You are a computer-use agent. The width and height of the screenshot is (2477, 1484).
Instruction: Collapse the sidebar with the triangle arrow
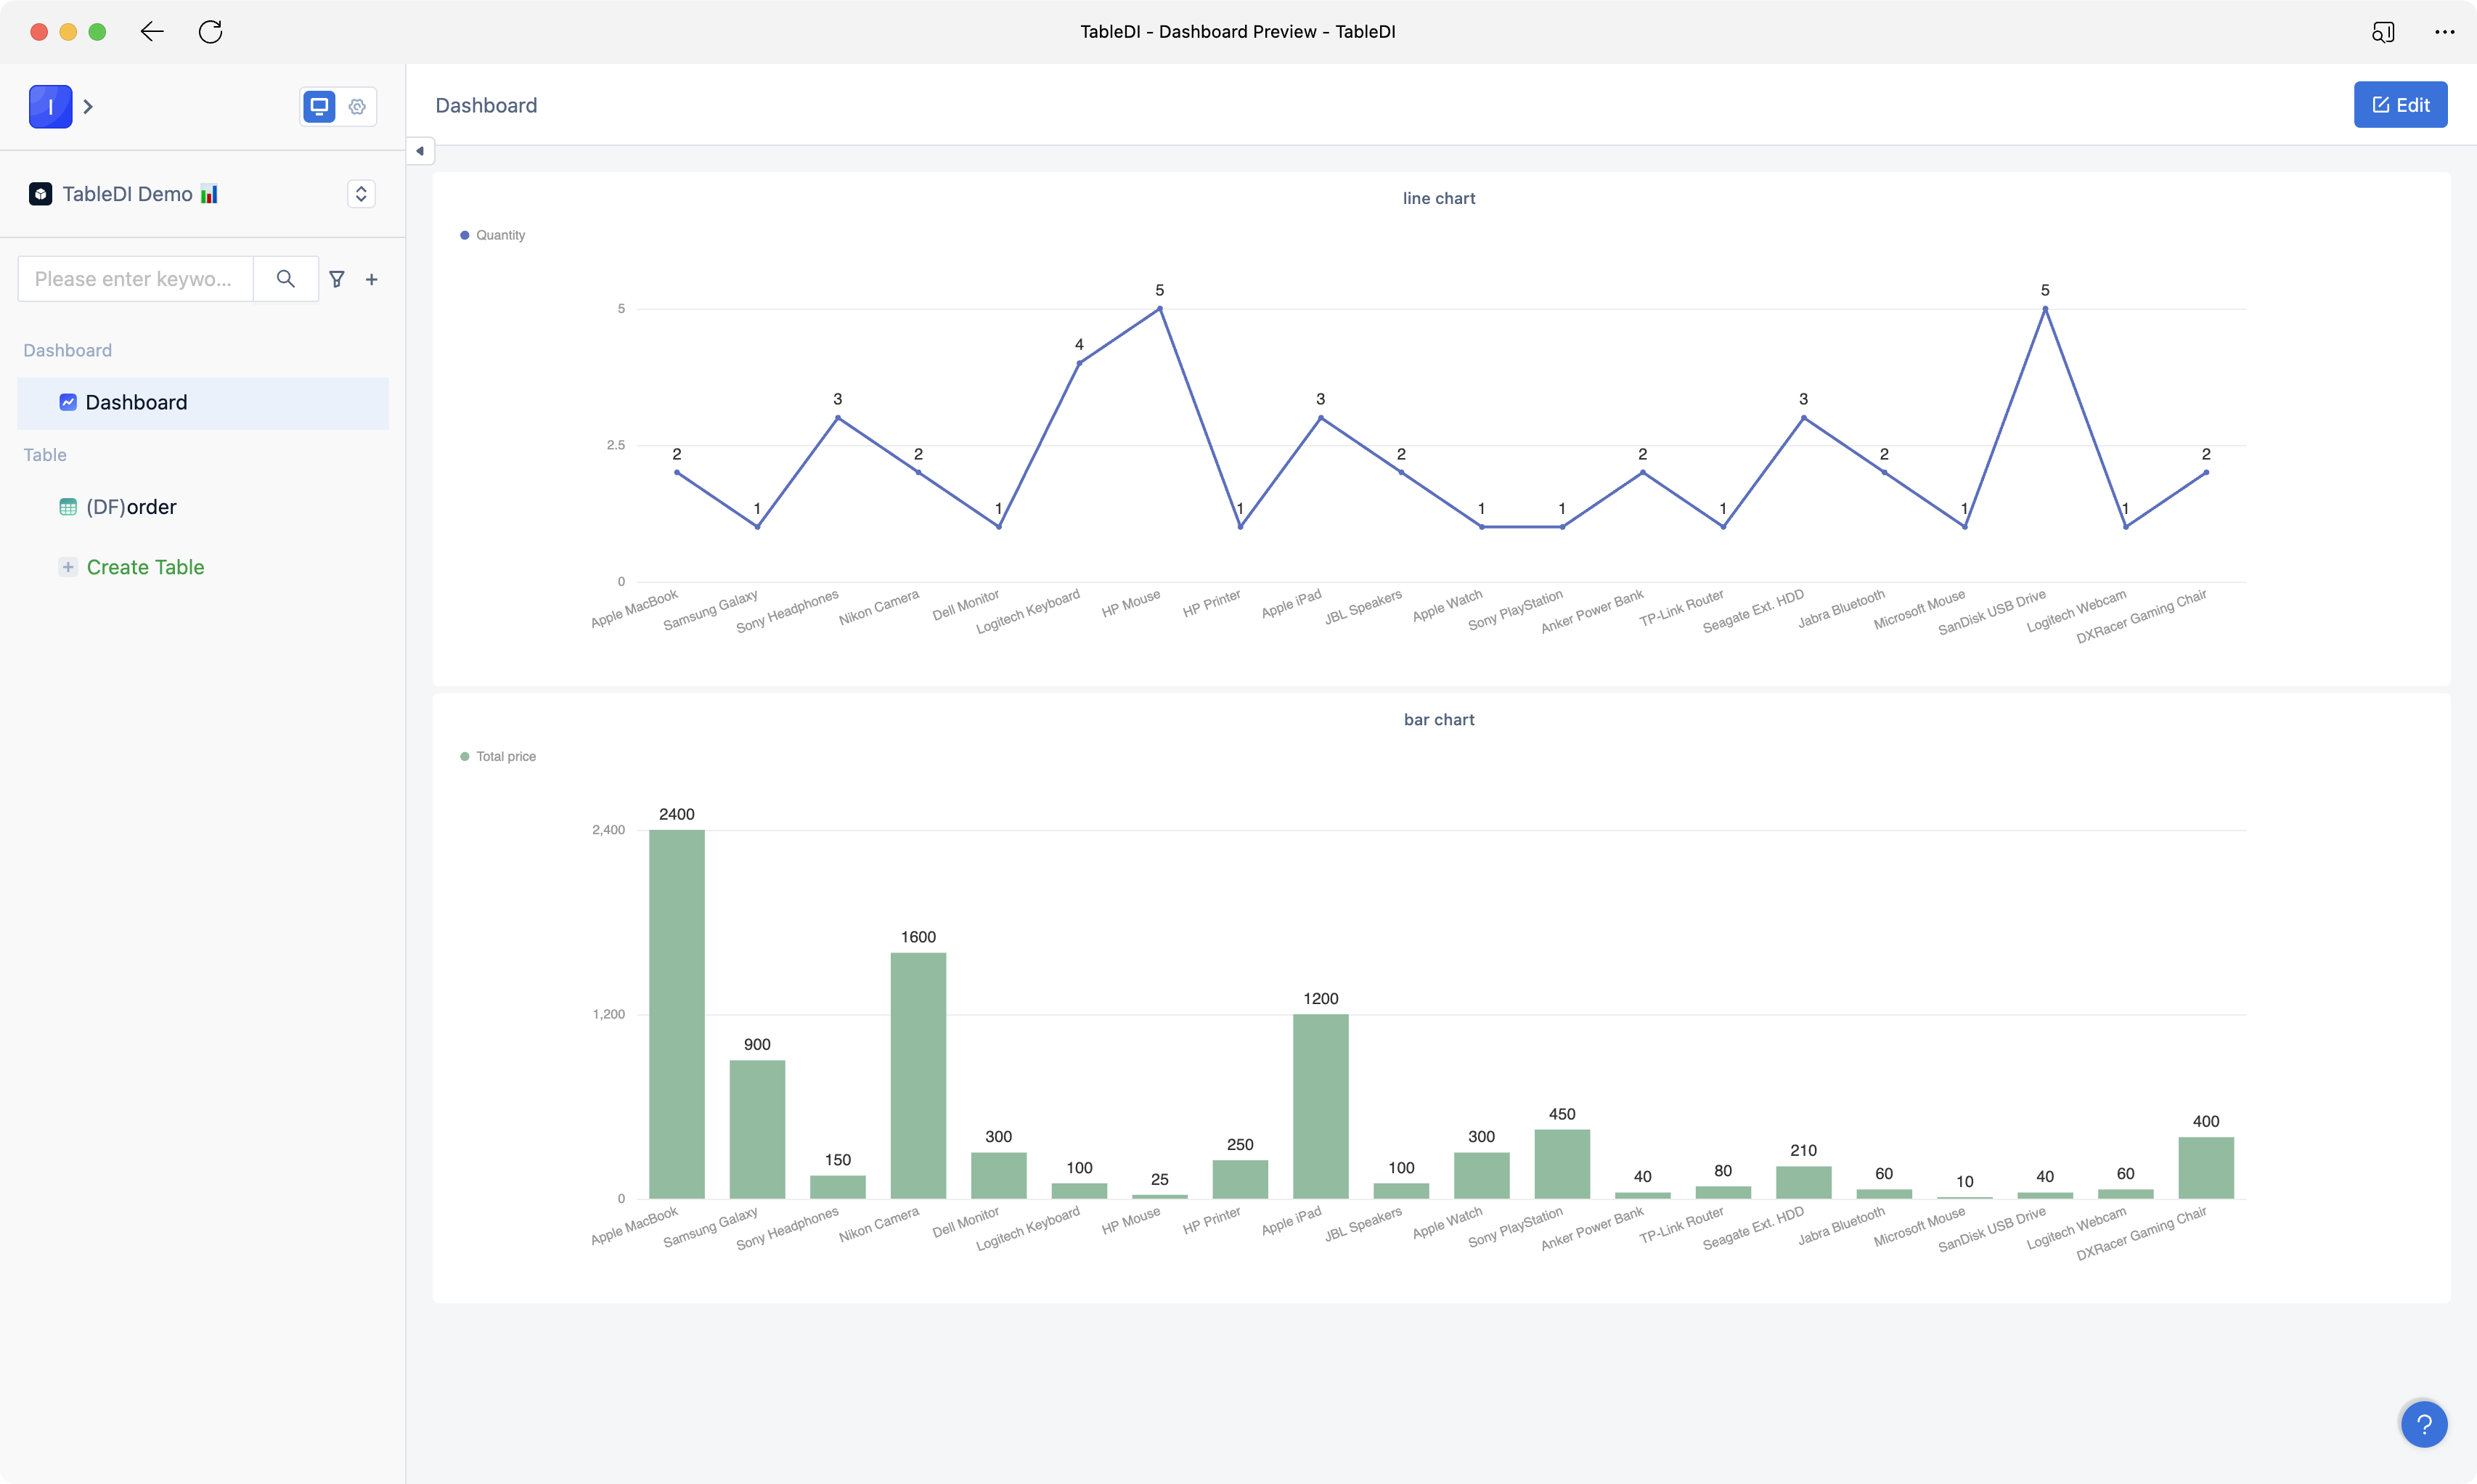click(420, 151)
